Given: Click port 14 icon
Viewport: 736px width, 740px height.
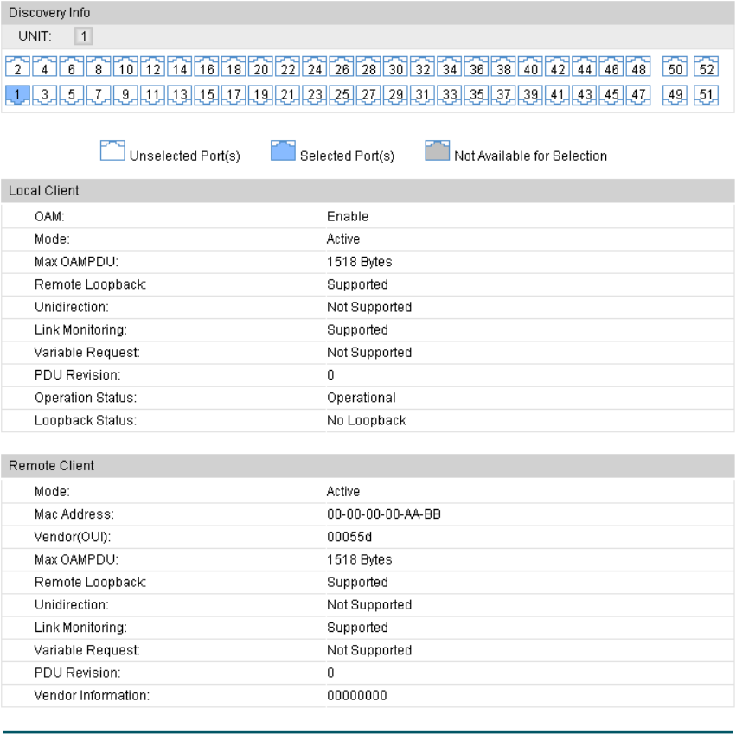Looking at the screenshot, I should (179, 67).
